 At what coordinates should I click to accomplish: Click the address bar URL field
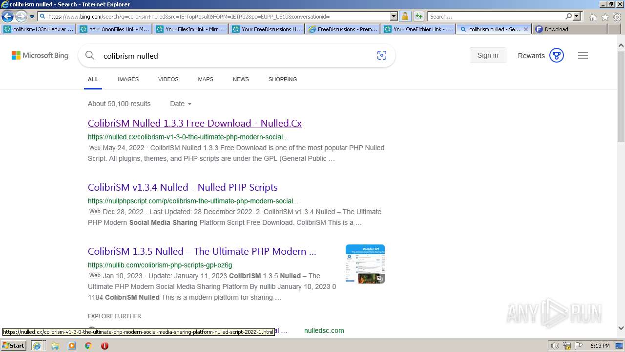[x=214, y=17]
